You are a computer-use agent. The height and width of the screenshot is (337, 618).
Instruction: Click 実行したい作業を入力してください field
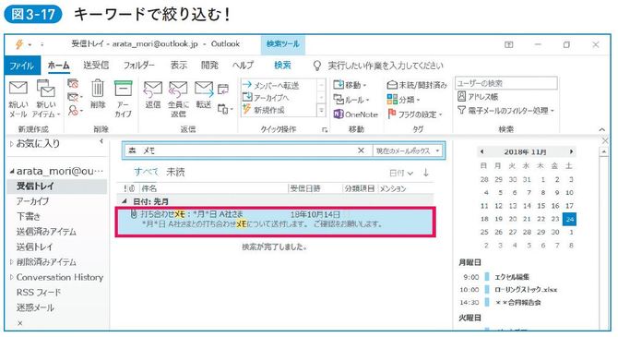pyautogui.click(x=386, y=66)
